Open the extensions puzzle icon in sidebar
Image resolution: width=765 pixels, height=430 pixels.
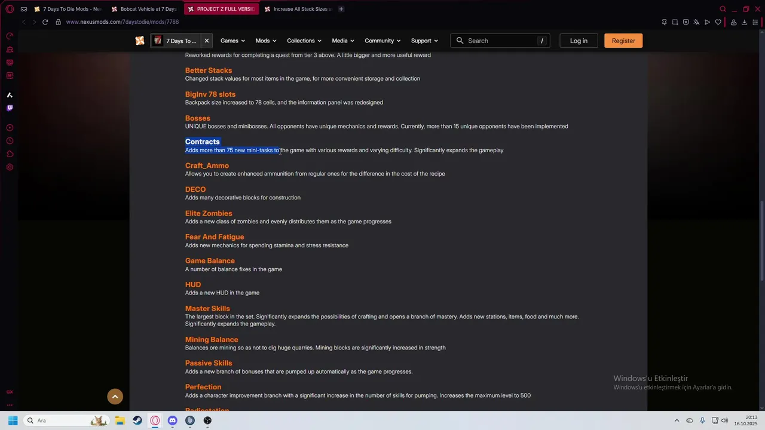tap(10, 154)
